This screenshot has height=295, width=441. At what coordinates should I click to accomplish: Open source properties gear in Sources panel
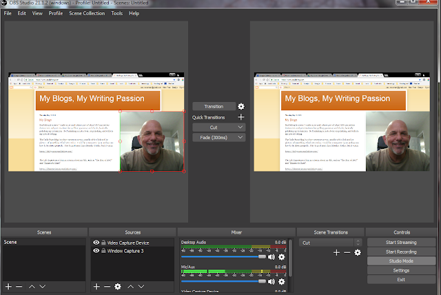coord(118,286)
